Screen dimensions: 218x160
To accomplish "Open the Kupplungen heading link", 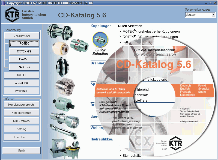I will [x=101, y=26].
